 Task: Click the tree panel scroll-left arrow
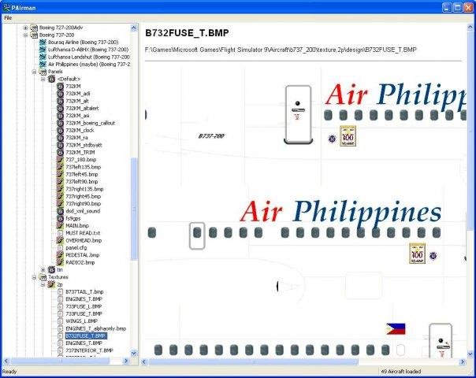click(x=6, y=361)
